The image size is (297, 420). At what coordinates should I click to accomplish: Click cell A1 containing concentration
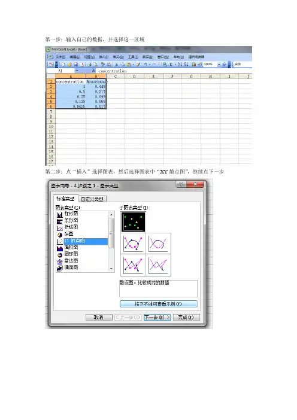coord(71,81)
